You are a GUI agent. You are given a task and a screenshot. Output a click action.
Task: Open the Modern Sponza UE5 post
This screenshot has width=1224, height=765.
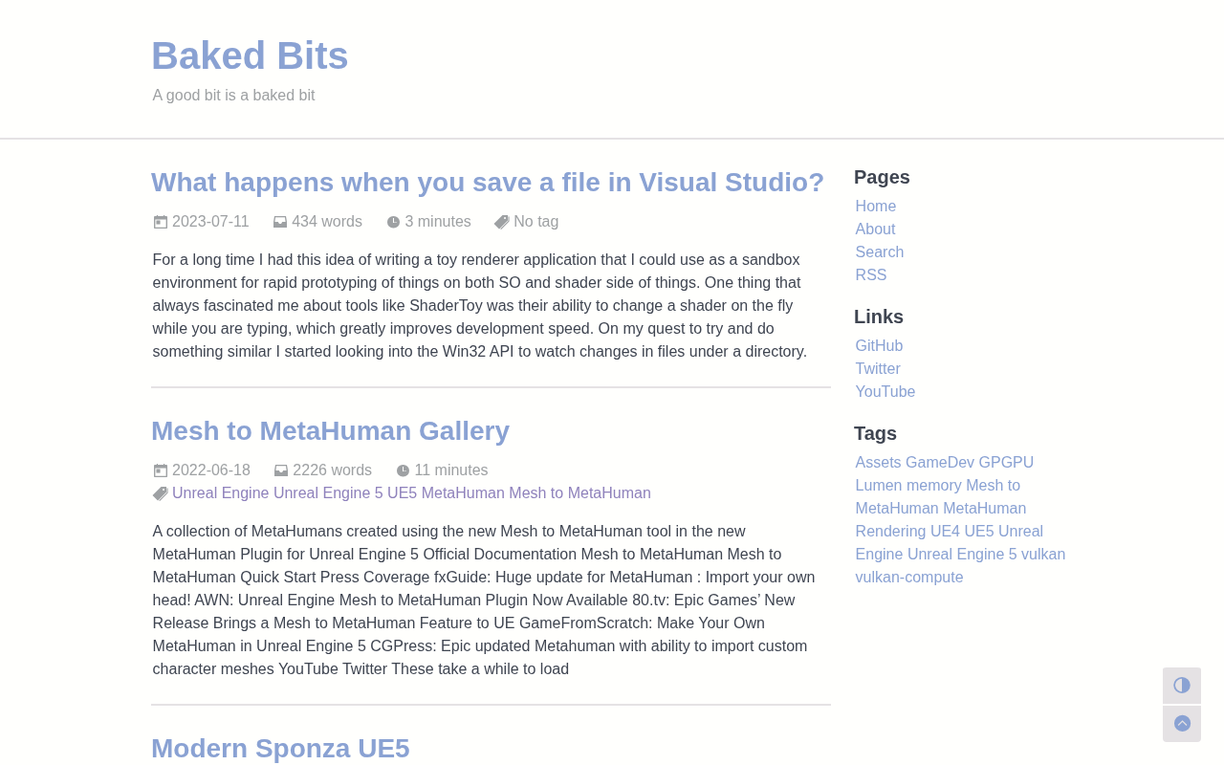(280, 749)
